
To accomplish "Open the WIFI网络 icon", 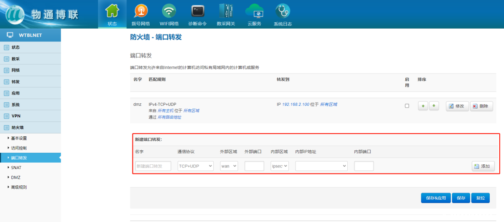I will [169, 11].
